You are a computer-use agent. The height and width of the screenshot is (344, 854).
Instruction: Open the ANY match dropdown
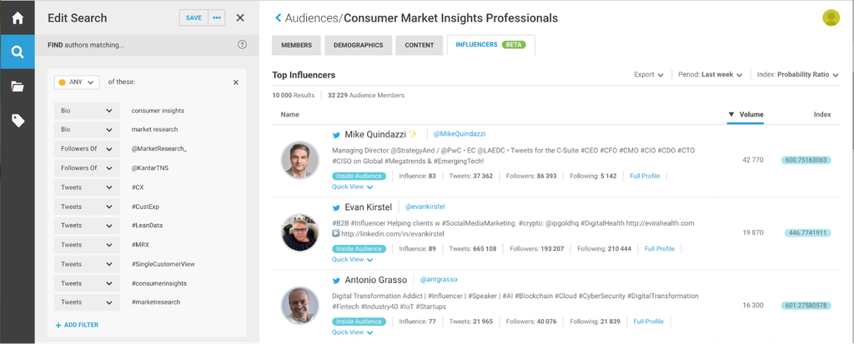[77, 82]
